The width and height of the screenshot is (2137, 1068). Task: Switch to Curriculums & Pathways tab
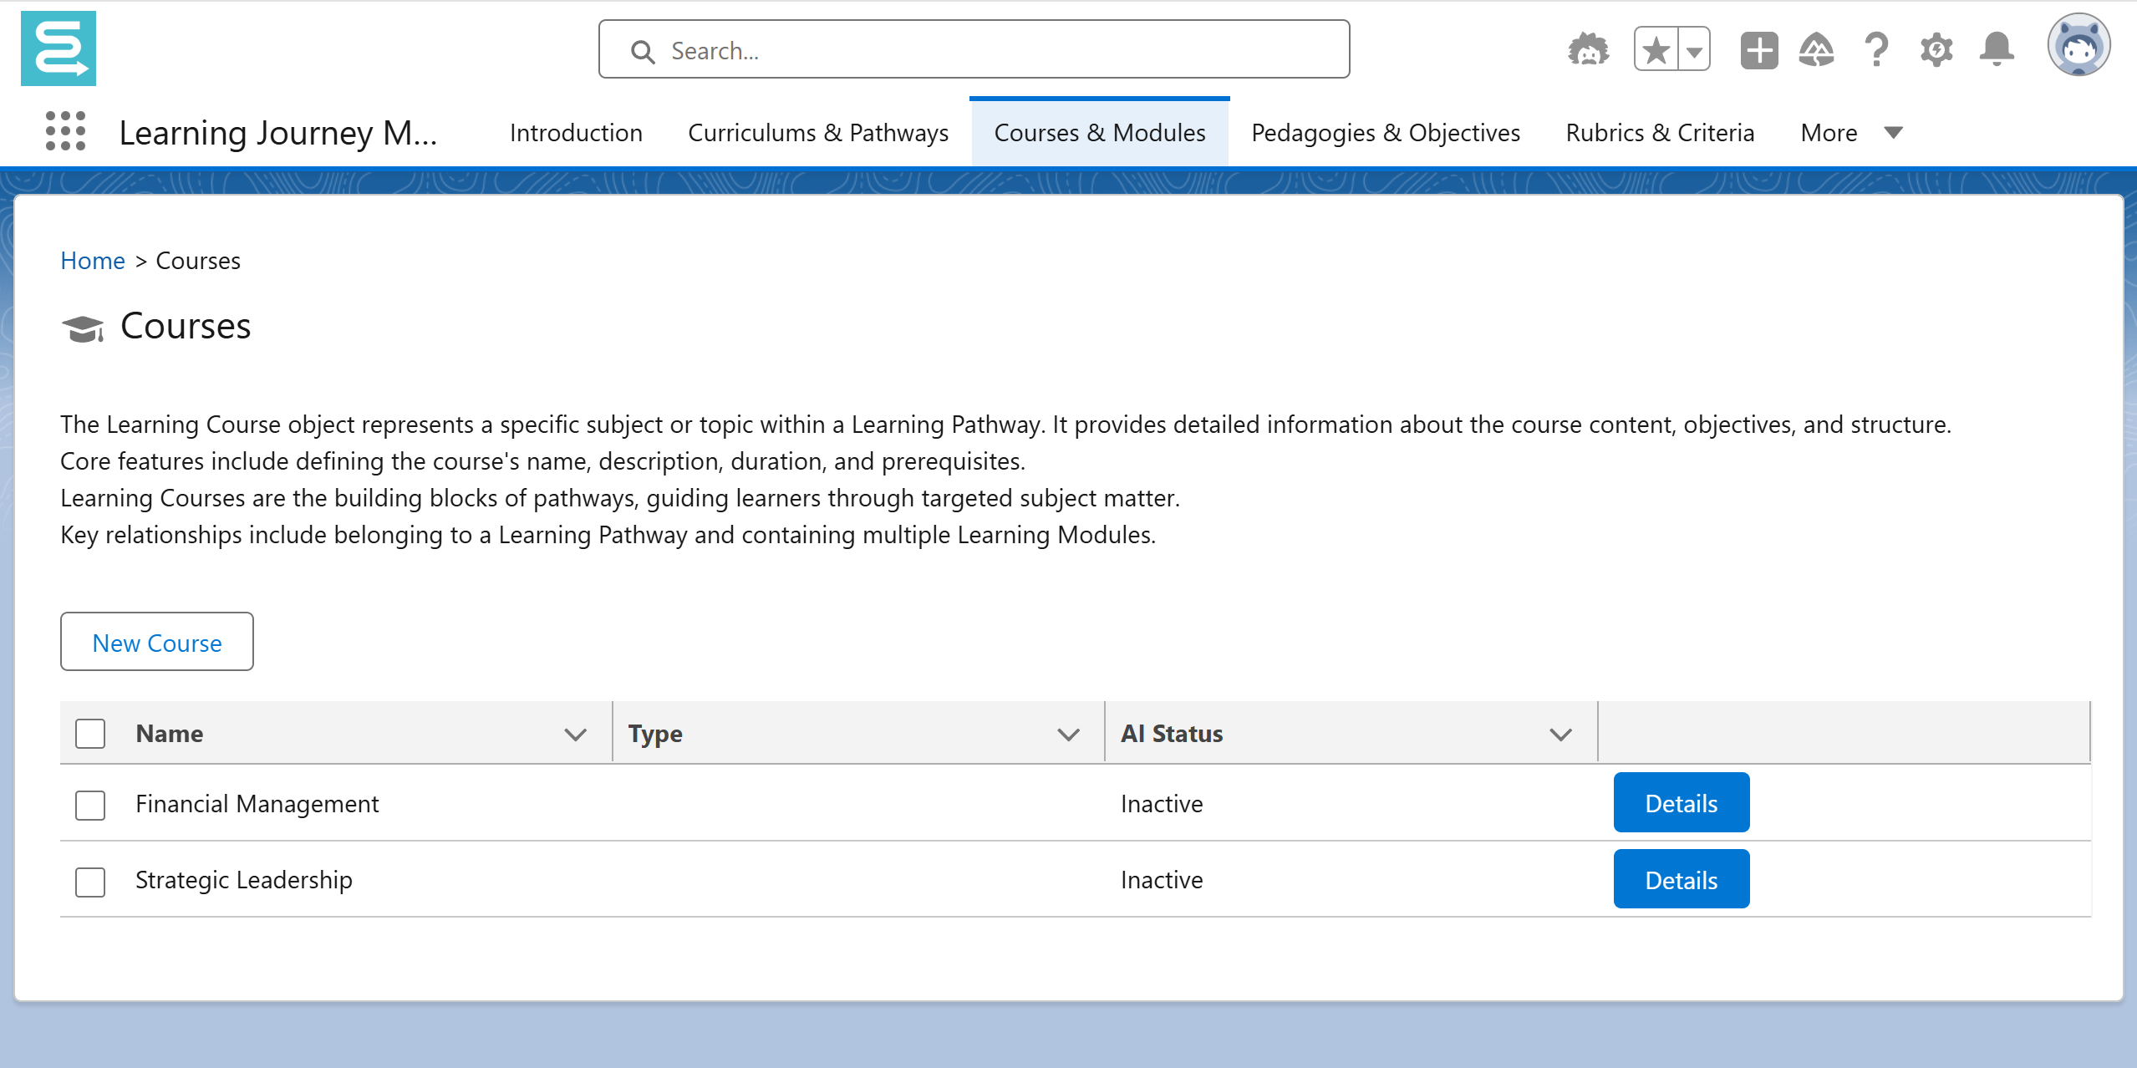coord(818,133)
